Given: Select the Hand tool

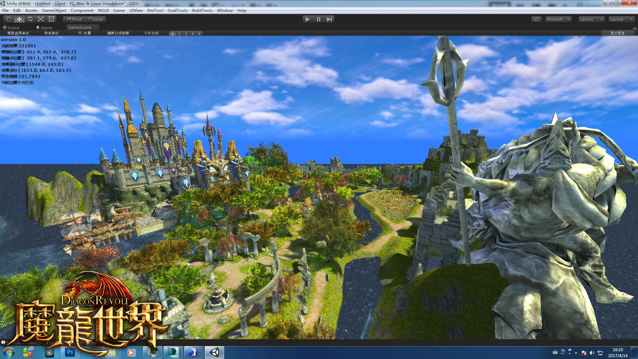Looking at the screenshot, I should pos(9,19).
